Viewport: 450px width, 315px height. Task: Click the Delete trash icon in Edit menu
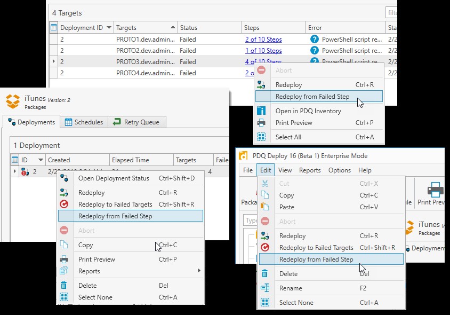265,274
